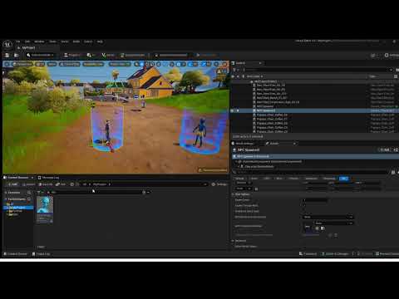This screenshot has width=399, height=299.
Task: Collapse the parent folder in Outliner tree
Action: coord(251,81)
